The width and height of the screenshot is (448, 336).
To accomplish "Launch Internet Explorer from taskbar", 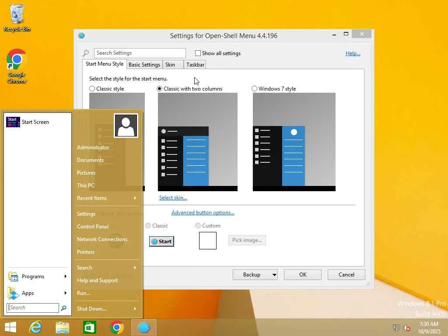I will tap(36, 327).
